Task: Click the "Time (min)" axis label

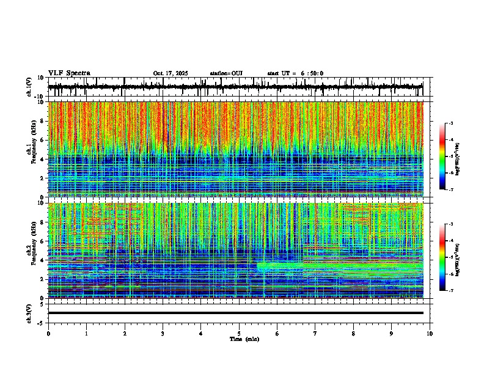Action: tap(244, 339)
